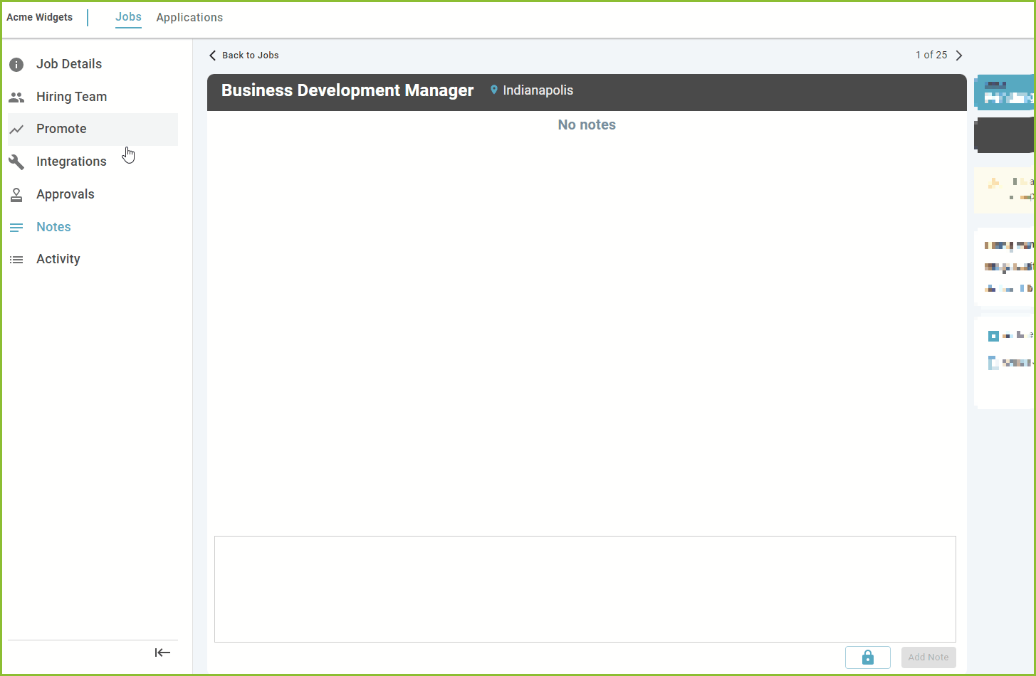Switch to the Applications tab
1036x676 pixels.
click(x=189, y=17)
